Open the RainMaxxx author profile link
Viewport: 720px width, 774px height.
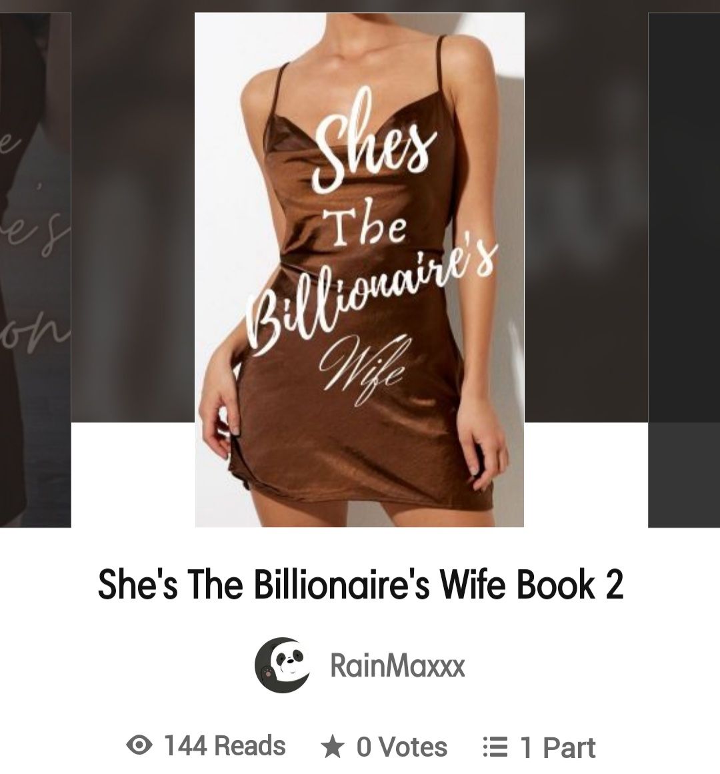click(x=397, y=665)
